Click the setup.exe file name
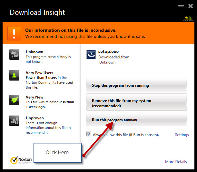 click(108, 52)
